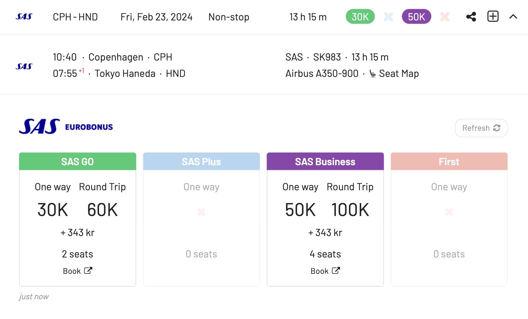Screen dimensions: 528x319
Task: Click the share icon in flight header
Action: (471, 17)
